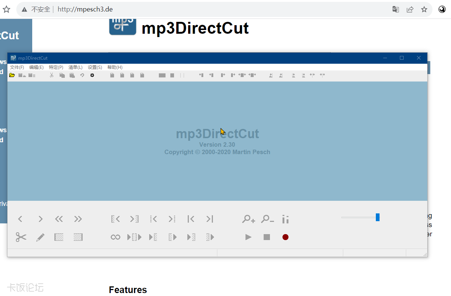
Task: Open the 帮助(H) menu
Action: coord(115,67)
